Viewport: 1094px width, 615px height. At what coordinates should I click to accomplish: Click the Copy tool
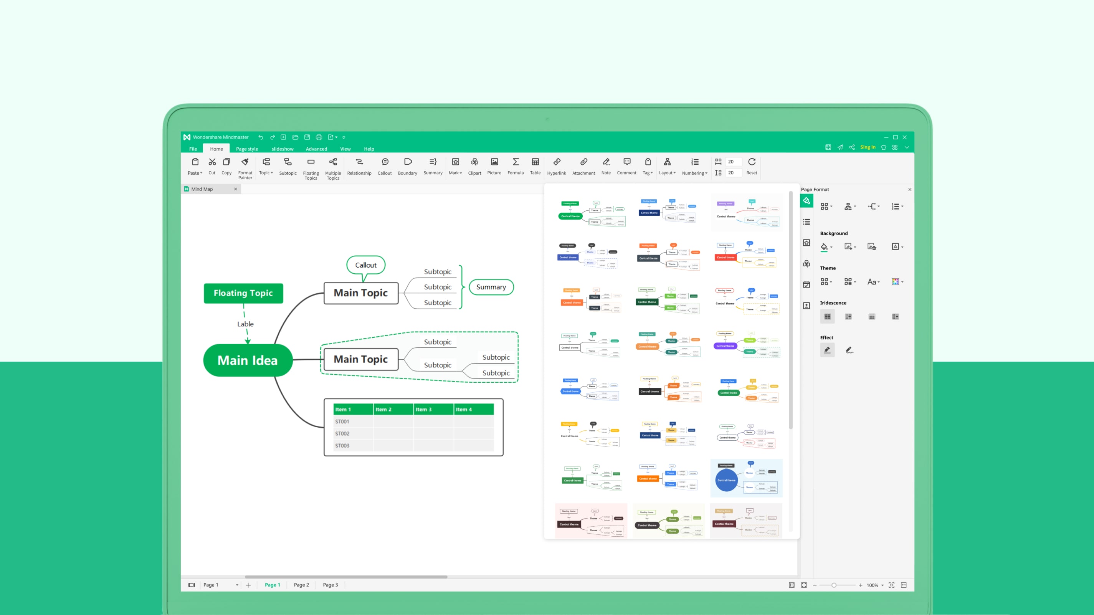226,166
